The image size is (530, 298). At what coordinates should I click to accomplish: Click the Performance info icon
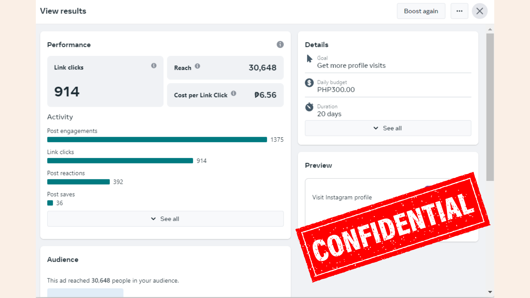(x=280, y=44)
